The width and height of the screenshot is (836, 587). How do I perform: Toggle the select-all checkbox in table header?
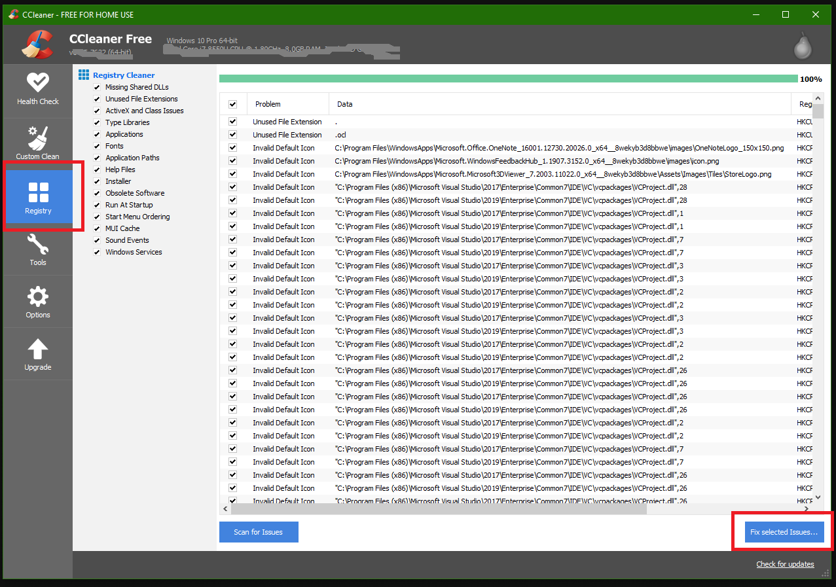tap(232, 104)
